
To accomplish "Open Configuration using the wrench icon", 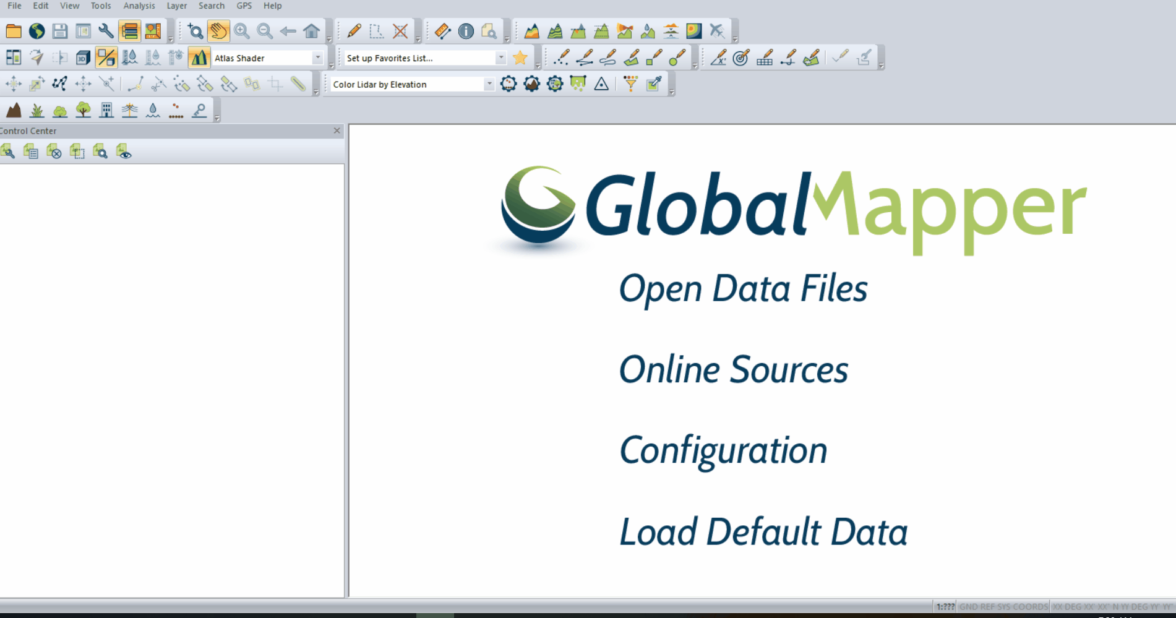I will (x=106, y=31).
